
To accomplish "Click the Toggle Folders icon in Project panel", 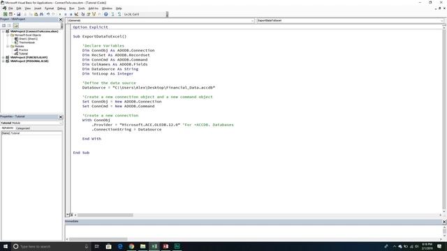I will click(x=16, y=26).
